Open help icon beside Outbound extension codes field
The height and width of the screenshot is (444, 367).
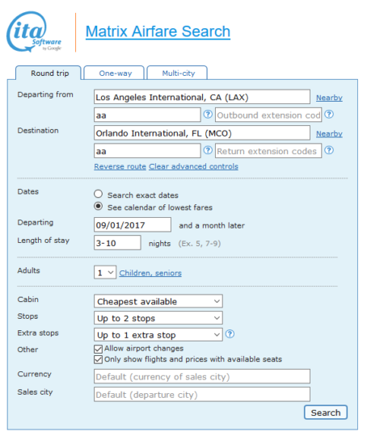coord(329,114)
